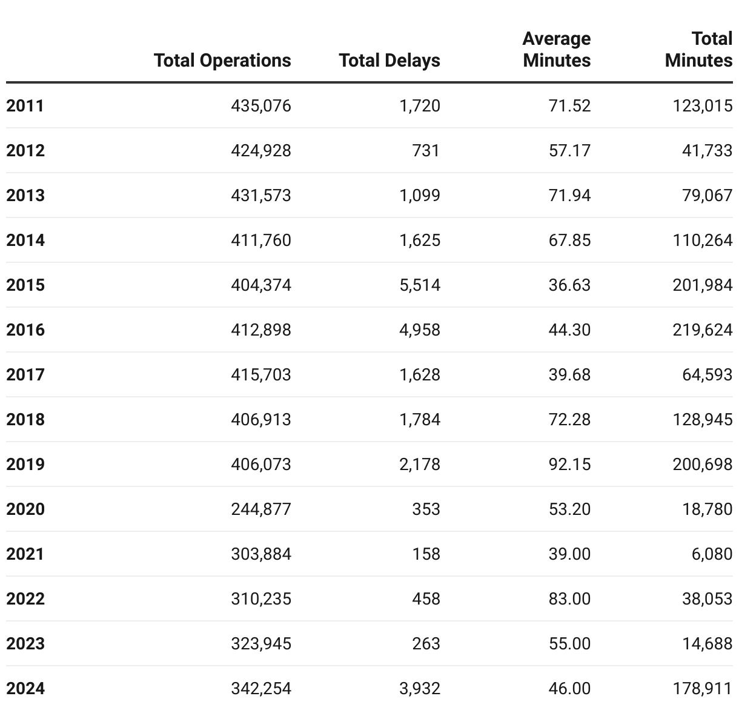Image resolution: width=739 pixels, height=716 pixels.
Task: Select the 79,067 total minutes value
Action: coord(707,196)
